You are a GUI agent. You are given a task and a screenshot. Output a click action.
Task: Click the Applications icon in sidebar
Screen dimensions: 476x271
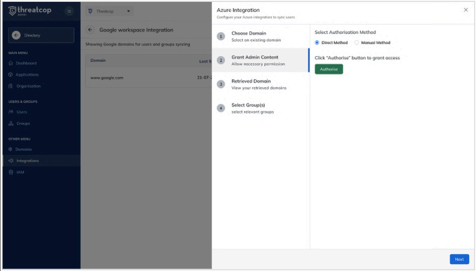pyautogui.click(x=11, y=74)
